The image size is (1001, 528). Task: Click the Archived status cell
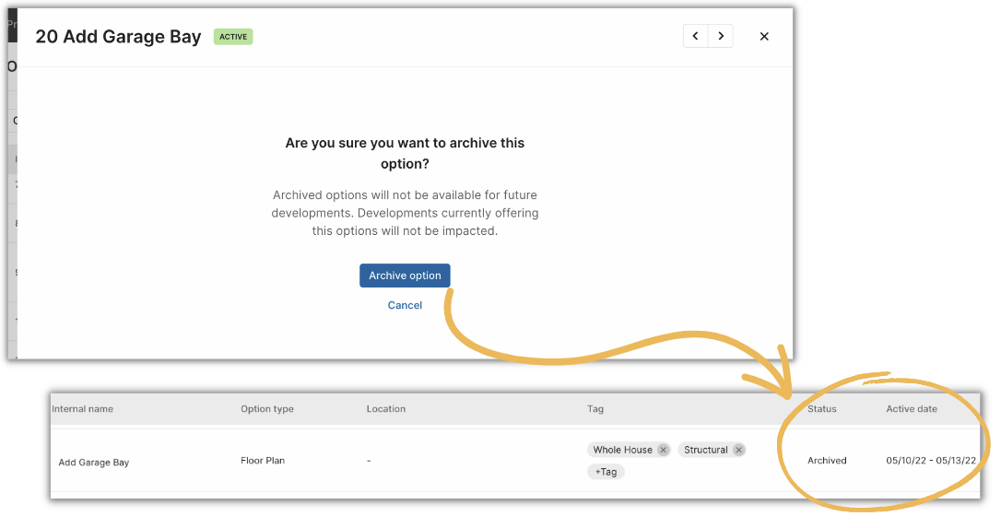click(x=827, y=461)
